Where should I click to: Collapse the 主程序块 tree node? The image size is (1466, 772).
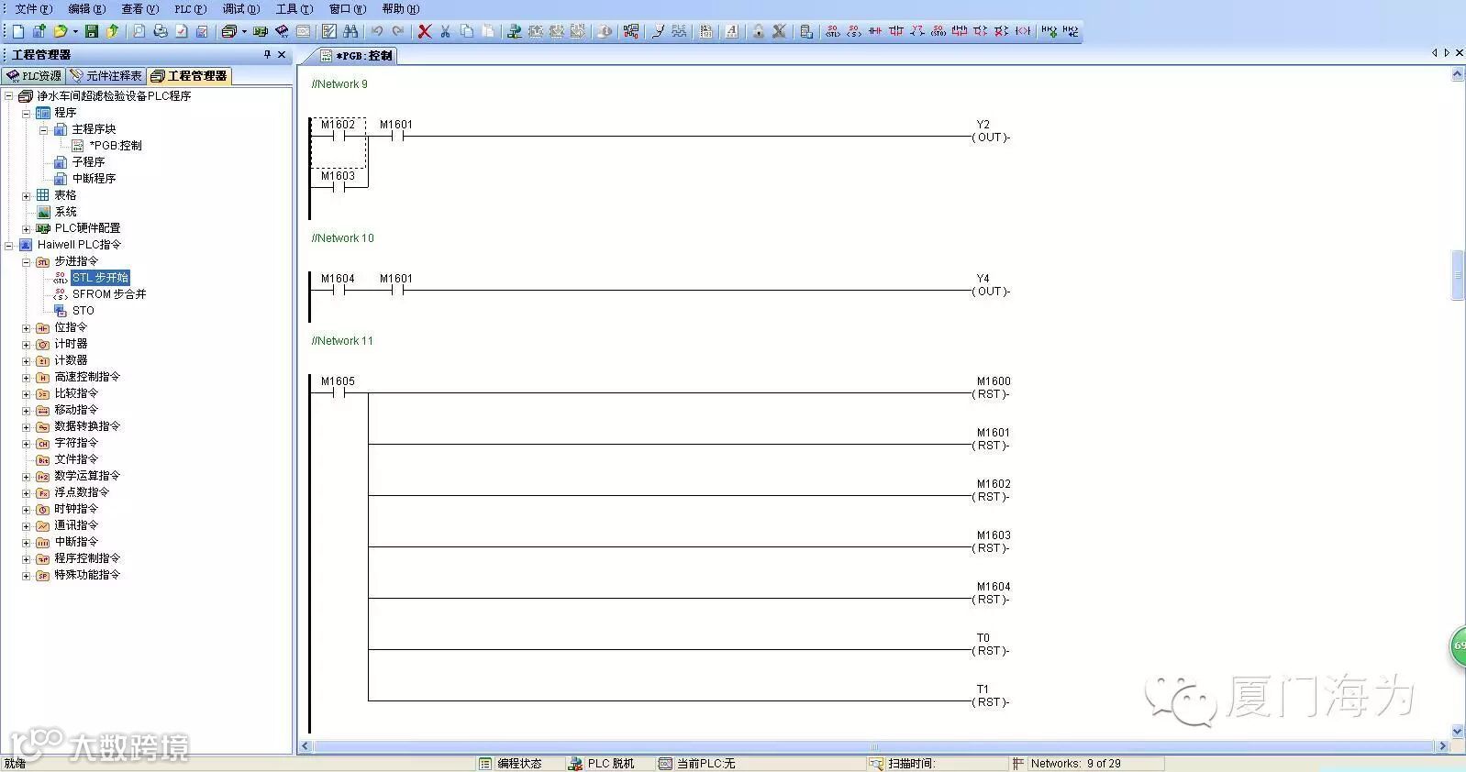click(43, 129)
